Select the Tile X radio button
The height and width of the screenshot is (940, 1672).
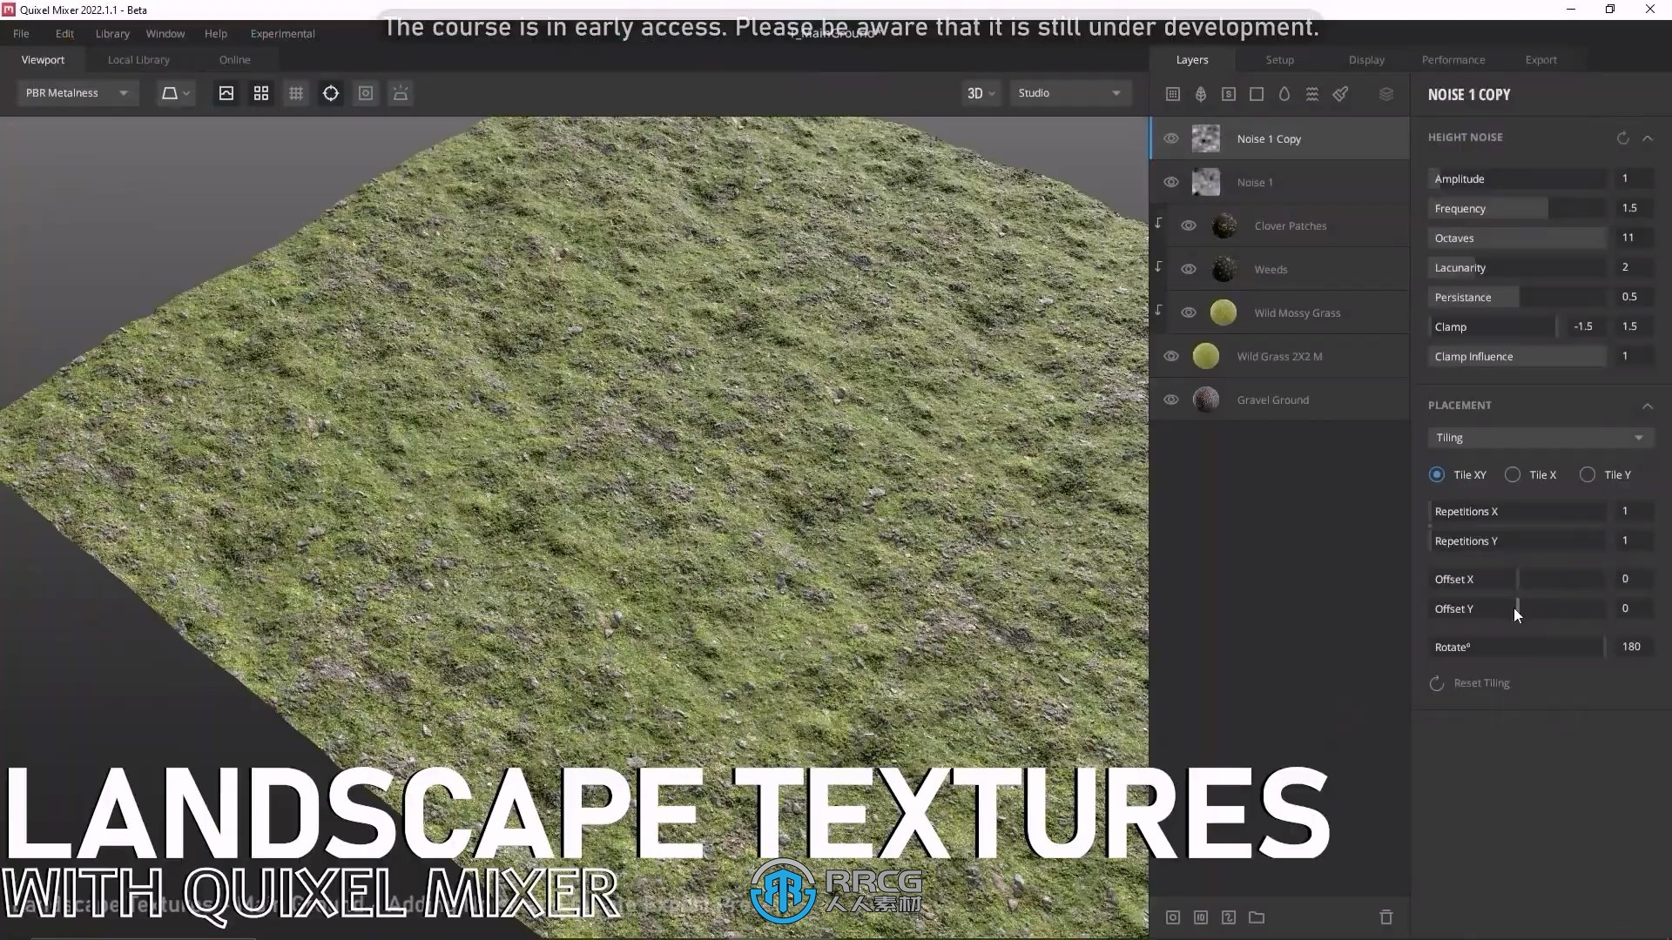coord(1513,474)
